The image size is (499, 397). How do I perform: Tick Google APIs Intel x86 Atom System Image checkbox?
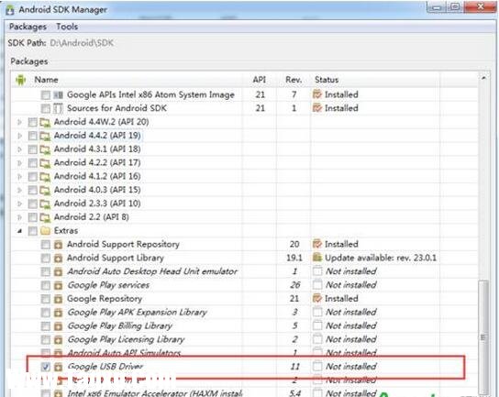click(x=46, y=94)
